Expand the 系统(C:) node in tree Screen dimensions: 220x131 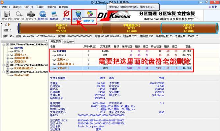coord(8,55)
